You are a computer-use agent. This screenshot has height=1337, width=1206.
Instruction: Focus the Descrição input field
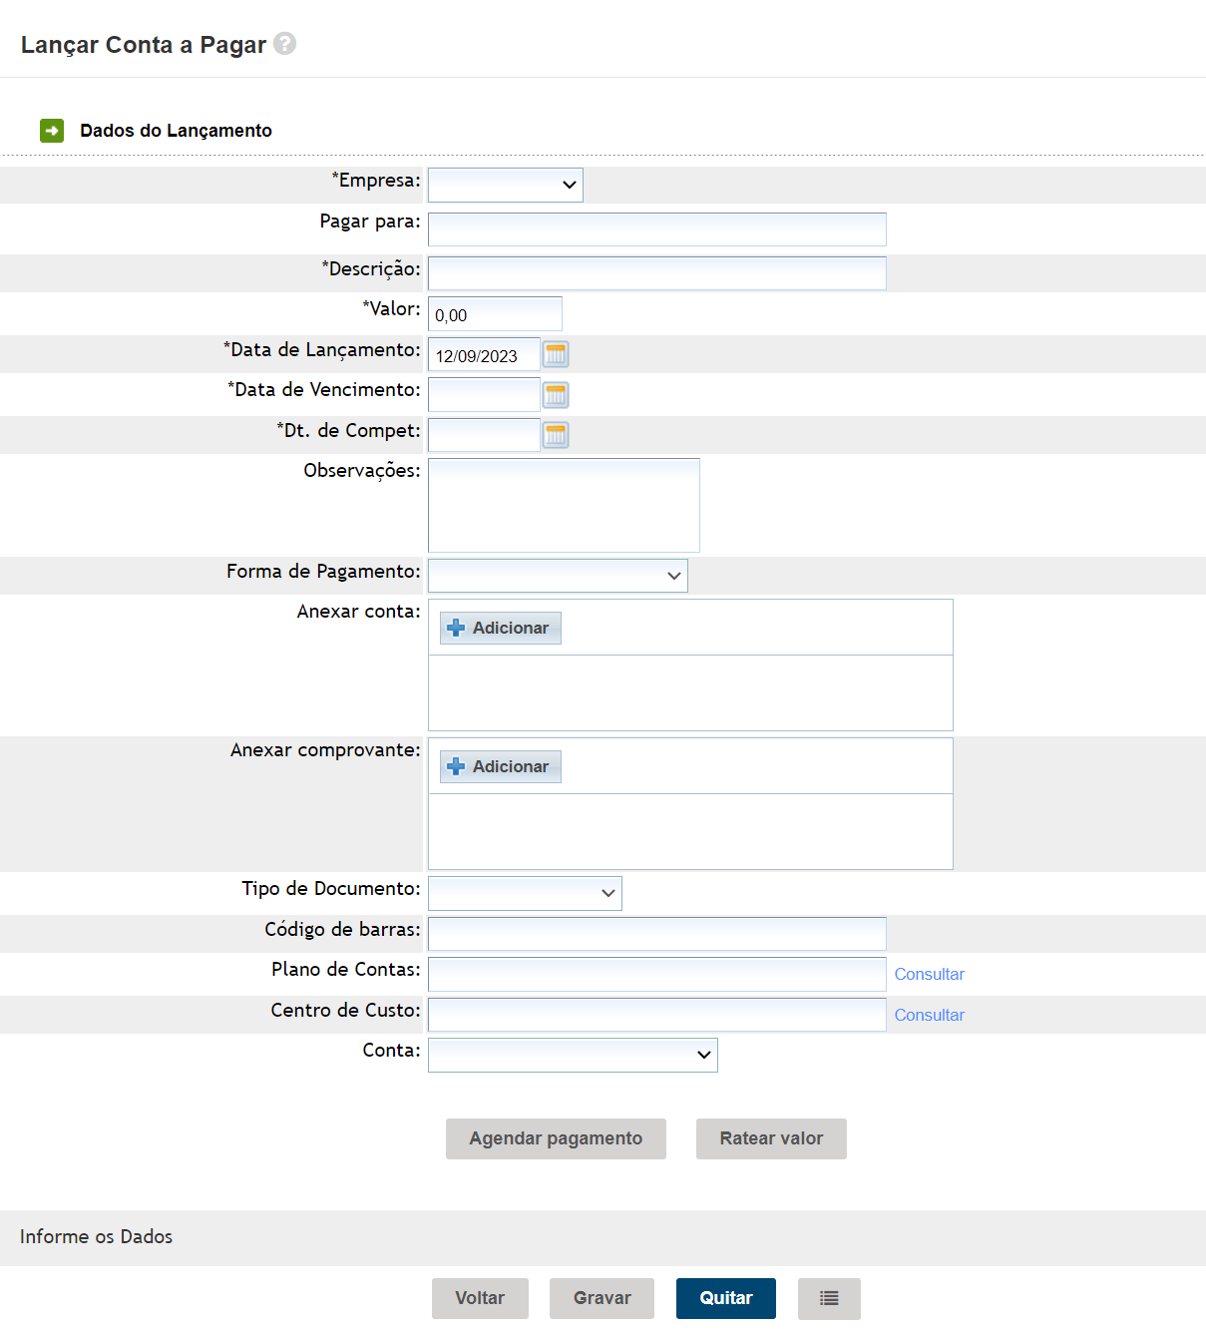click(x=656, y=273)
